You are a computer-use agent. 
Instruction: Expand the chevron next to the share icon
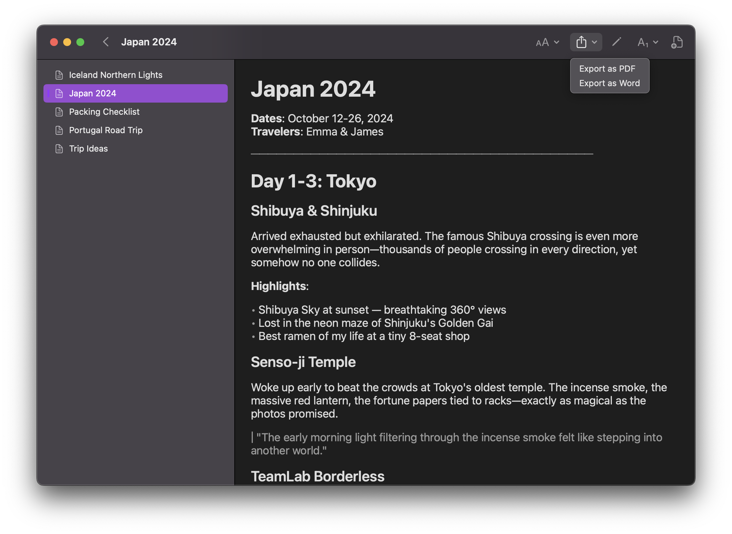(x=594, y=42)
